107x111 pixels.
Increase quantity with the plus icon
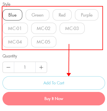(41, 67)
